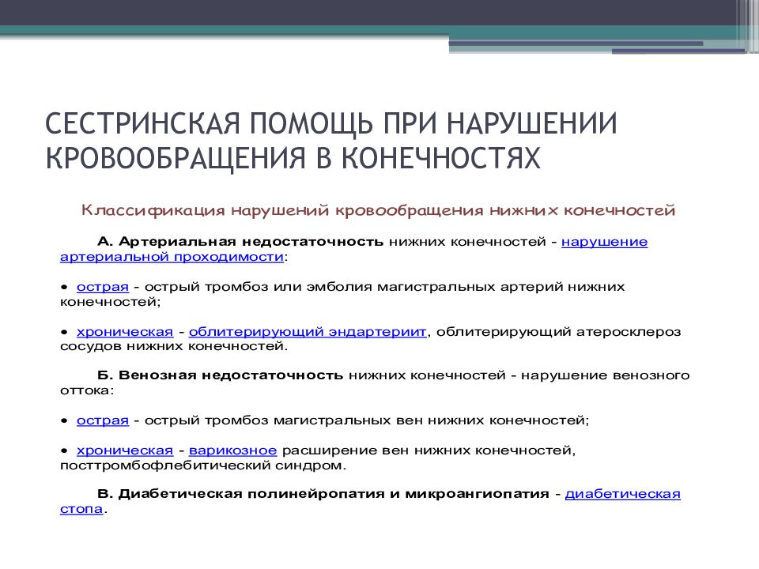
Task: Click bold heading "Б. Венозная недостаточность"
Action: click(220, 375)
